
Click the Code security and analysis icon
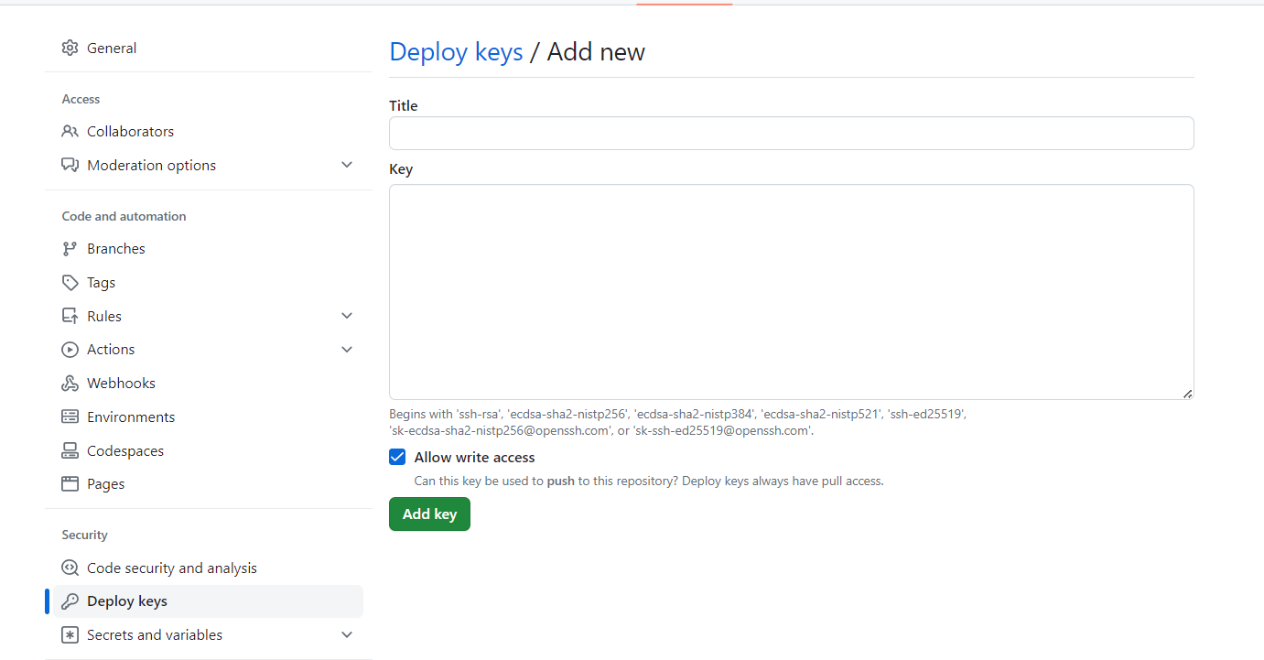70,568
